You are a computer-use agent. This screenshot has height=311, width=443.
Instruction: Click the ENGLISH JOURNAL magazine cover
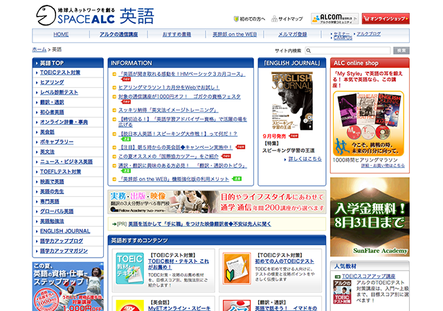point(292,101)
